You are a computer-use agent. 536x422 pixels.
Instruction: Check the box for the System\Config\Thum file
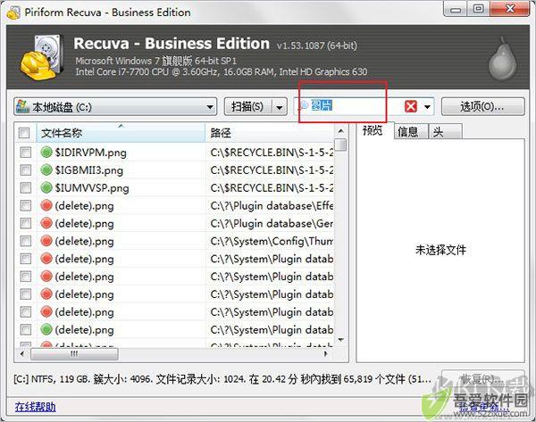coord(26,241)
